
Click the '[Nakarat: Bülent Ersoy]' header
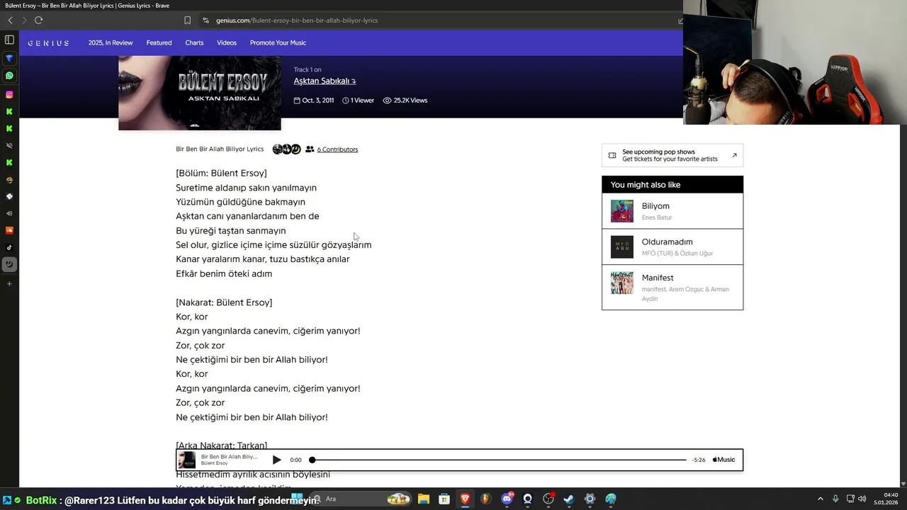pyautogui.click(x=224, y=302)
